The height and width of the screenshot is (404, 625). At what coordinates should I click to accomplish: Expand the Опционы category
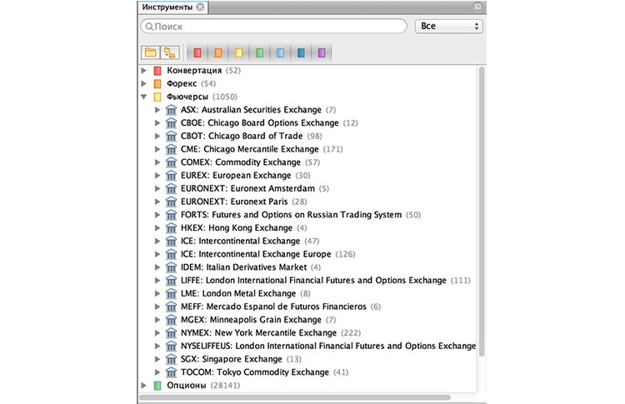tap(144, 386)
